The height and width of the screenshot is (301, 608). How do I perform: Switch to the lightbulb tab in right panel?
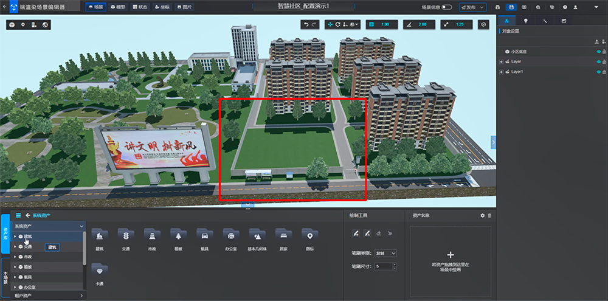pyautogui.click(x=526, y=21)
